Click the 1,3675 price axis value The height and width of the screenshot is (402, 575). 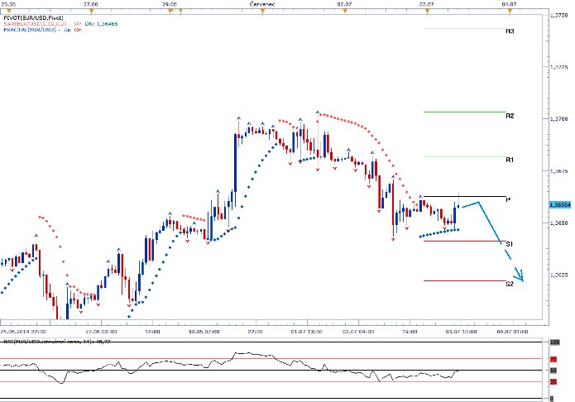pyautogui.click(x=558, y=171)
